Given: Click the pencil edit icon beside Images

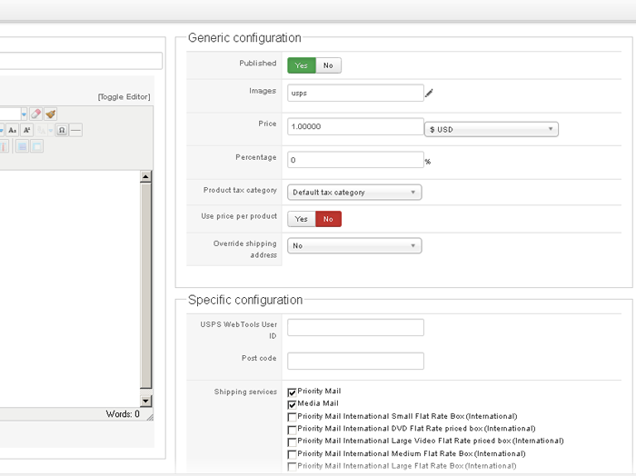Looking at the screenshot, I should [x=429, y=93].
